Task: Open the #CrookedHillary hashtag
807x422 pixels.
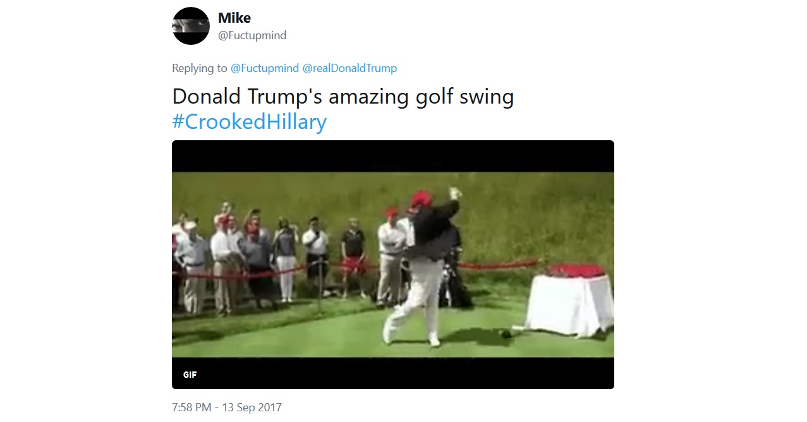Action: pyautogui.click(x=249, y=121)
